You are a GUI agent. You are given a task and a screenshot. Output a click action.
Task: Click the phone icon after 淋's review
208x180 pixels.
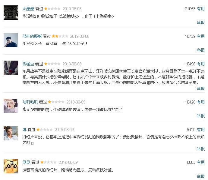pos(33,143)
